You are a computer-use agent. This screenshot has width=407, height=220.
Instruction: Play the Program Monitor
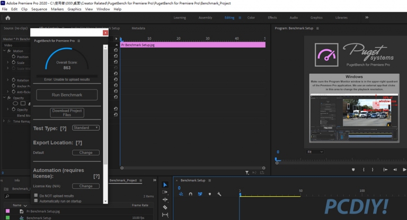coord(404,169)
